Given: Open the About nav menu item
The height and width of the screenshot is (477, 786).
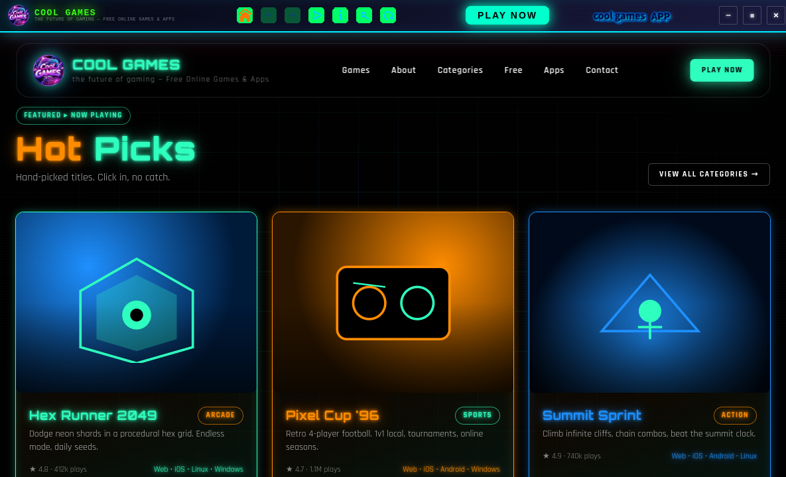Looking at the screenshot, I should pos(403,70).
